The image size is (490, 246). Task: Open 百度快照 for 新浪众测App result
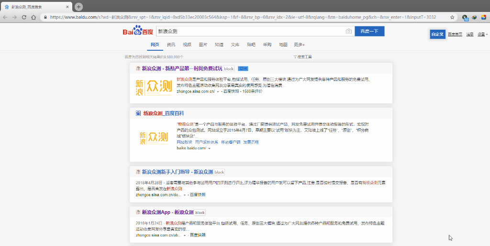click(x=198, y=235)
